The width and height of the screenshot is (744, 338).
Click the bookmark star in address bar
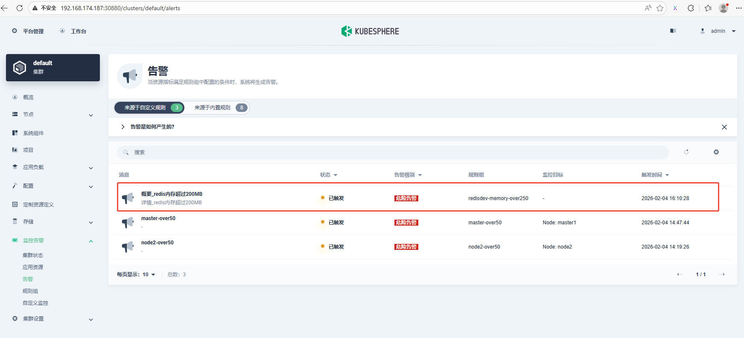click(x=660, y=8)
